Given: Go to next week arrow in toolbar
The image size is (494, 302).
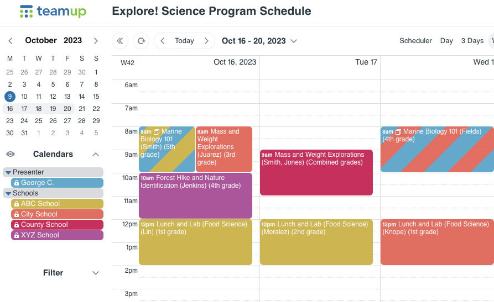Looking at the screenshot, I should (206, 41).
